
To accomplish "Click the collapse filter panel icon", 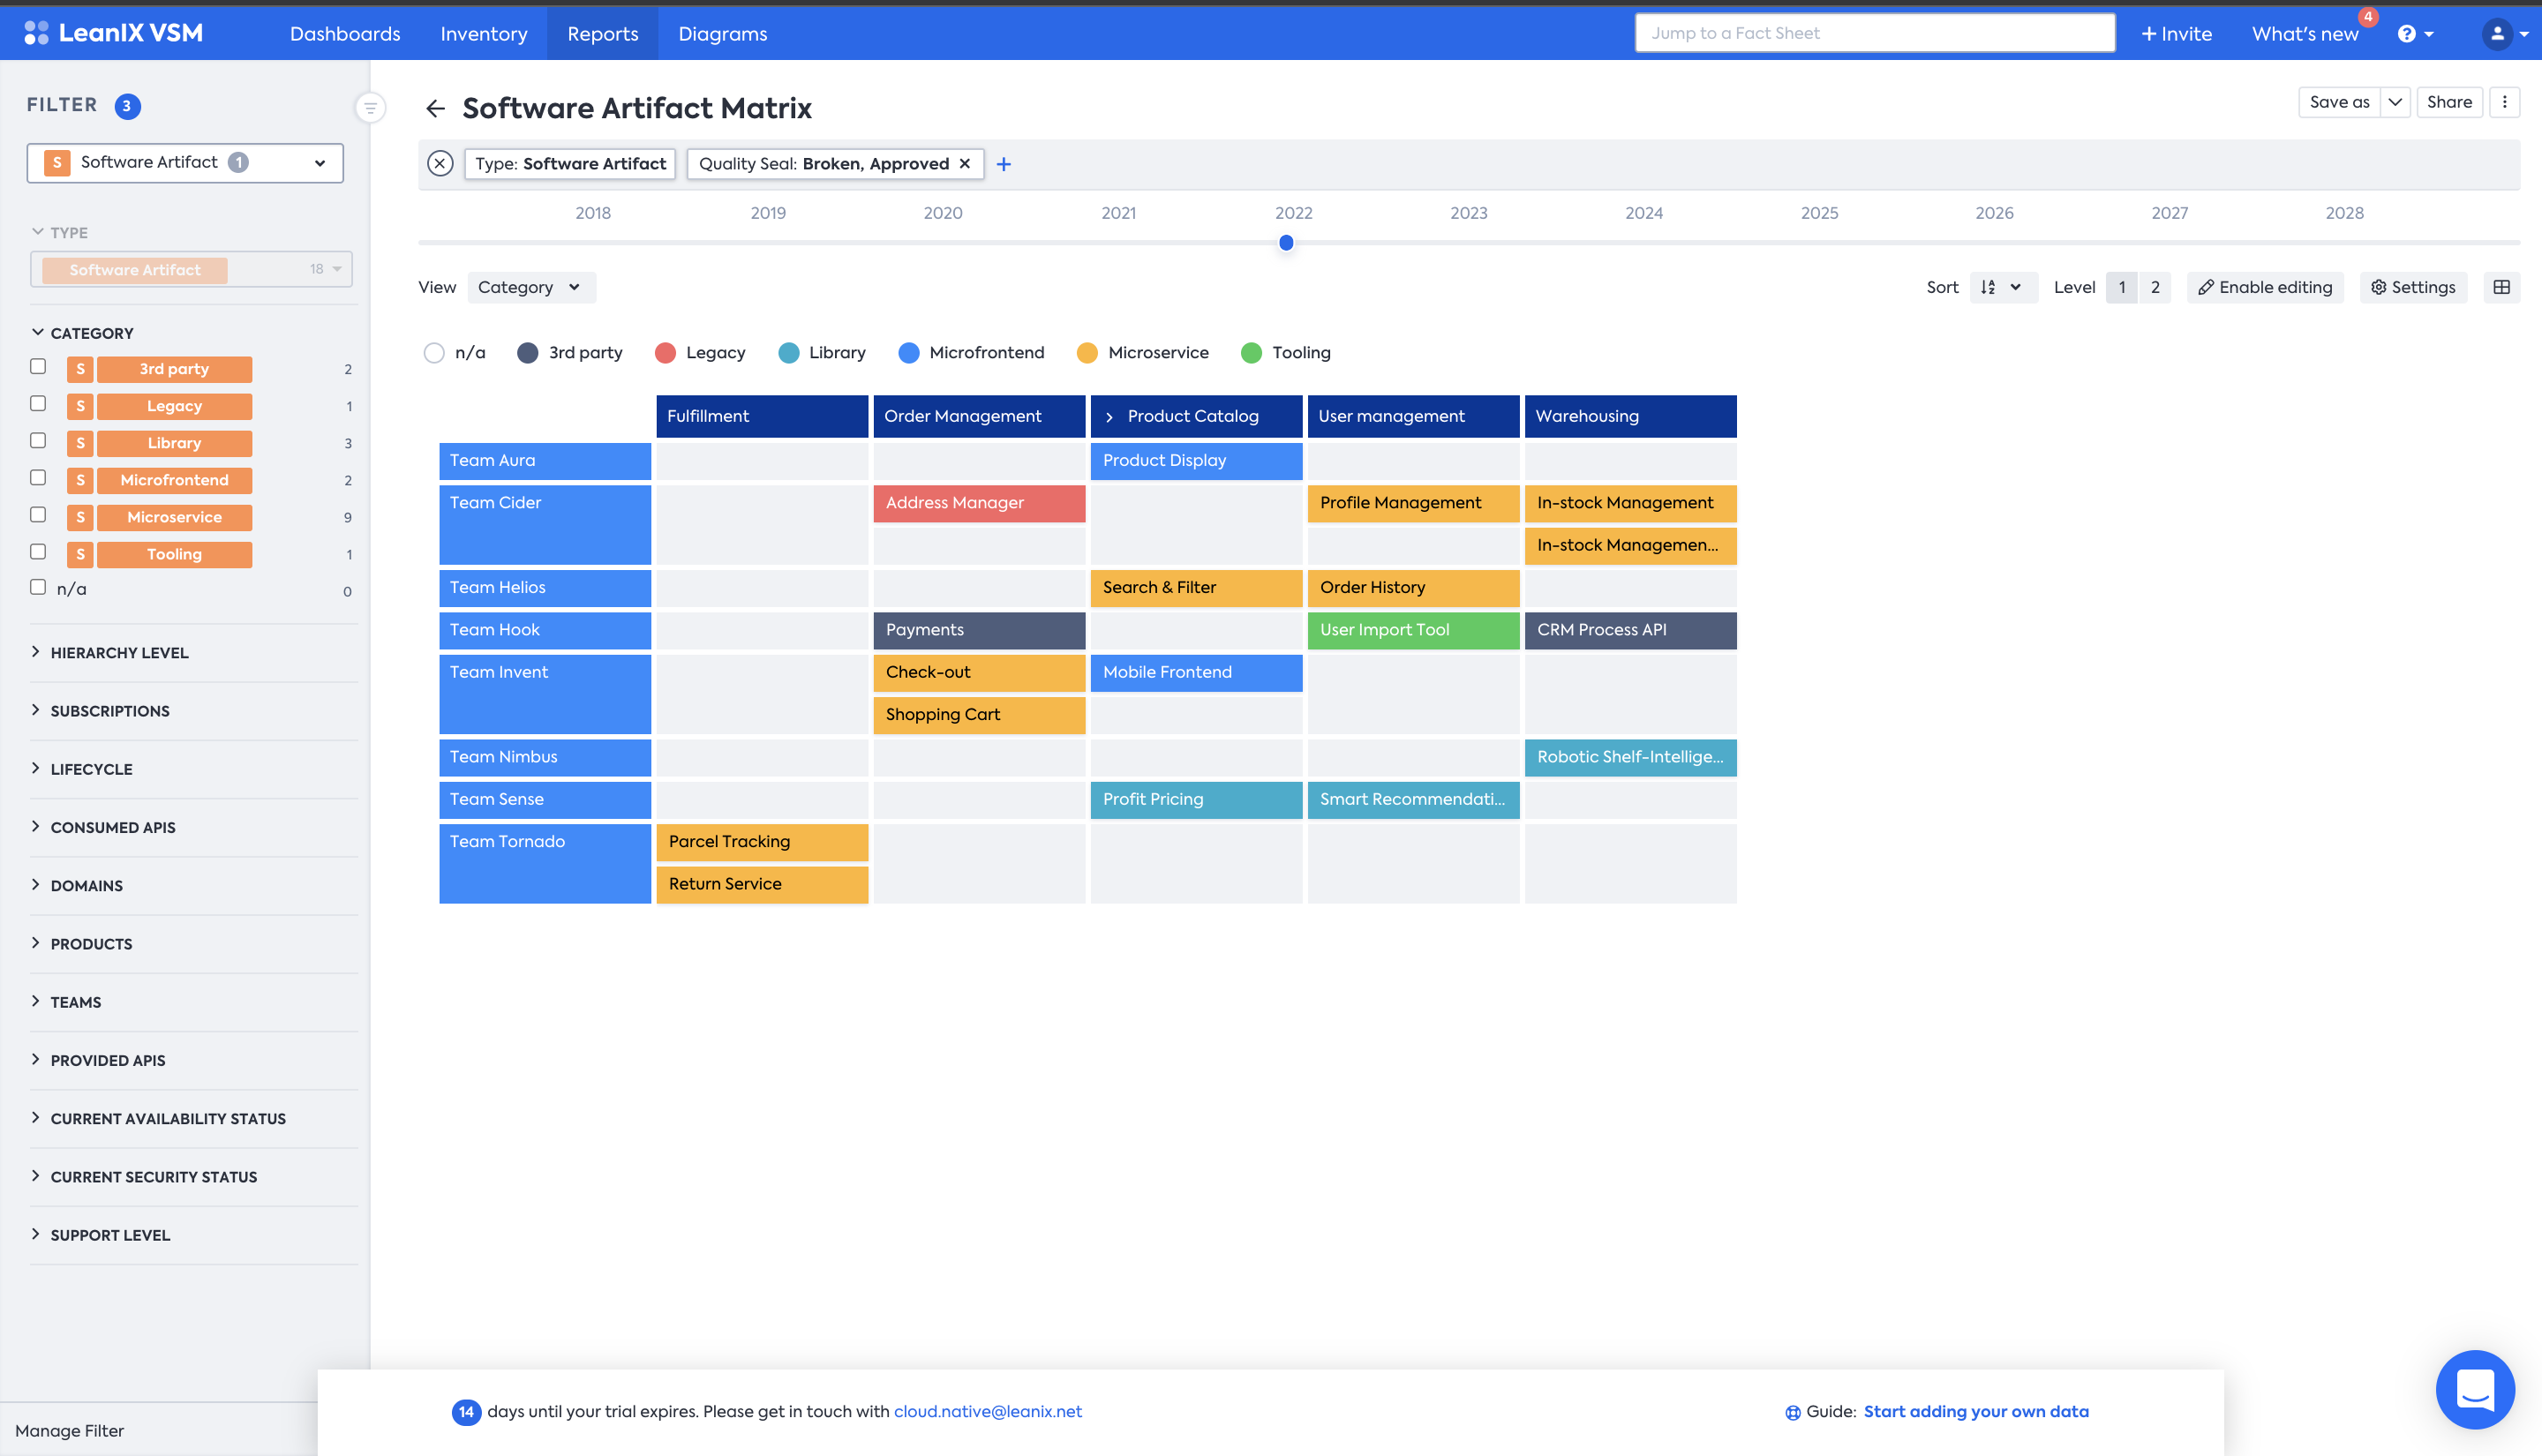I will click(x=370, y=107).
